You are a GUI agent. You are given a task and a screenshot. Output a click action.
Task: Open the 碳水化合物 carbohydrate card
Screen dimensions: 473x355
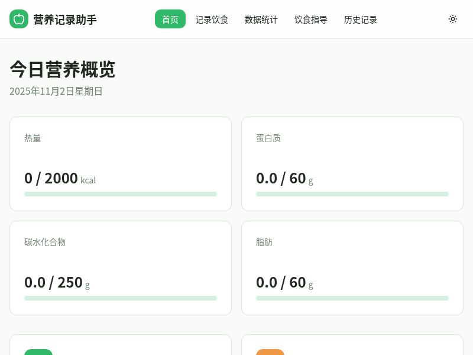[x=121, y=267]
